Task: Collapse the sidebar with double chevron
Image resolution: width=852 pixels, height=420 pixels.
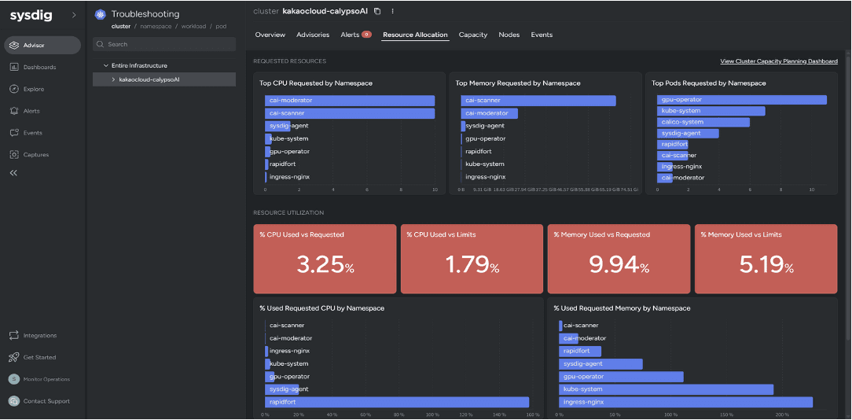Action: click(x=13, y=173)
